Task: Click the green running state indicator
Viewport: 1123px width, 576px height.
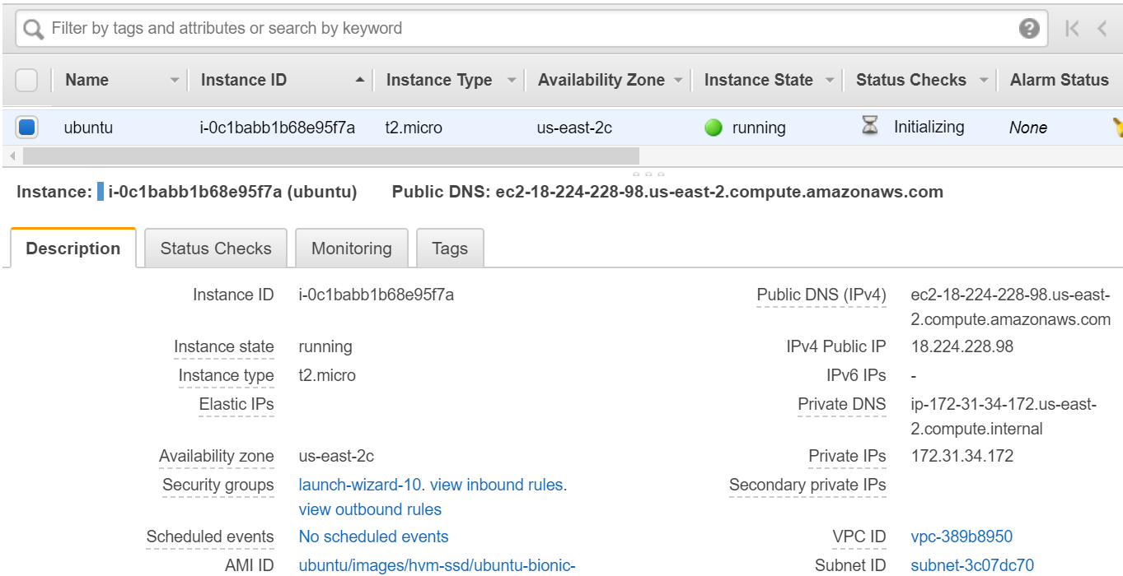Action: coord(714,128)
